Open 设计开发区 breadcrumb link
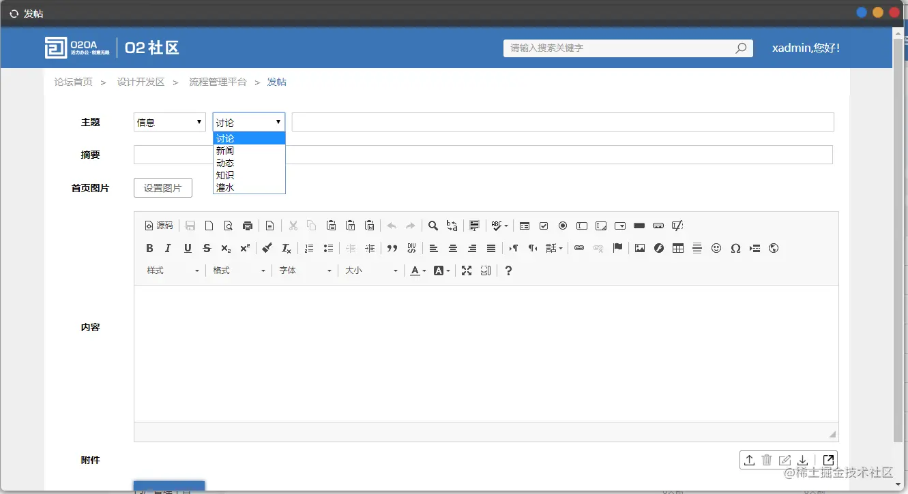The width and height of the screenshot is (908, 494). click(x=141, y=82)
